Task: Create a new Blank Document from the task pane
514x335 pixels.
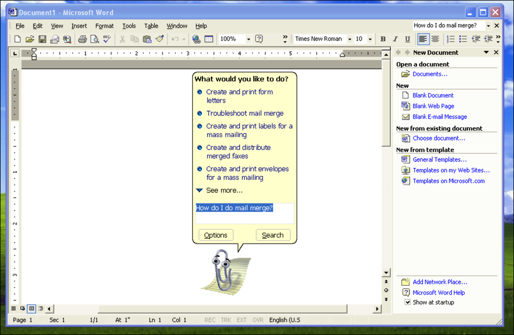Action: (433, 95)
